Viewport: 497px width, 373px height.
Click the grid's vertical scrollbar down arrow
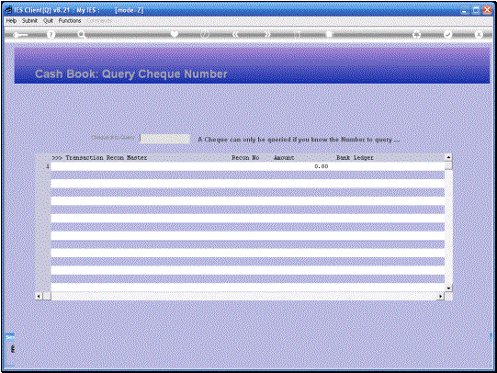click(x=448, y=288)
